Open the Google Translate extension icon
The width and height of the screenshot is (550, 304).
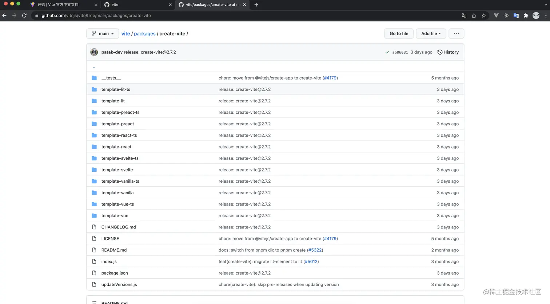516,16
